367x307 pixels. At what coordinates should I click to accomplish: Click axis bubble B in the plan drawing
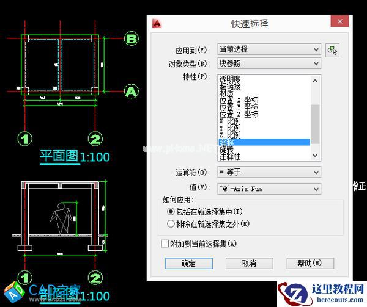pyautogui.click(x=132, y=38)
